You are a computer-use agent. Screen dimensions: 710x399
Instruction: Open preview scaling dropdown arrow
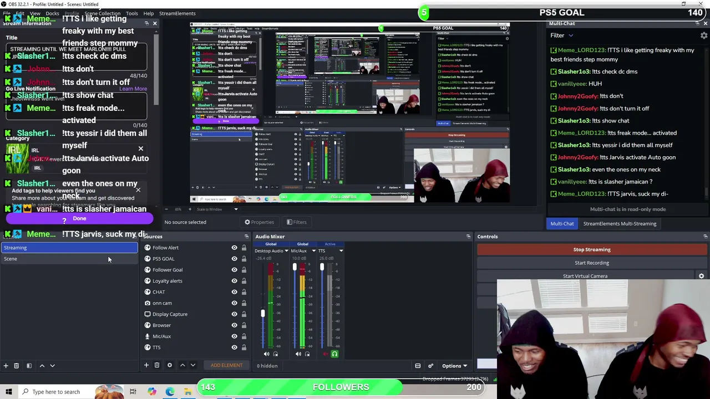click(236, 209)
